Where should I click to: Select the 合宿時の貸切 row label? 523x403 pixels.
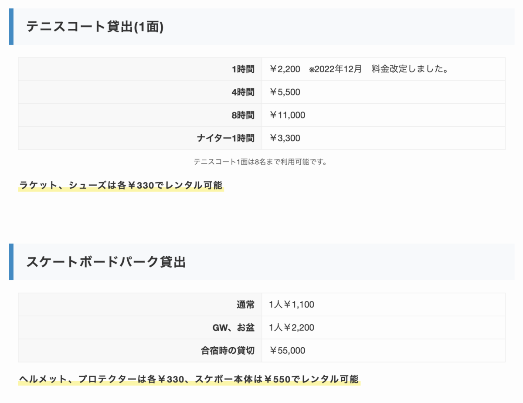pyautogui.click(x=228, y=351)
